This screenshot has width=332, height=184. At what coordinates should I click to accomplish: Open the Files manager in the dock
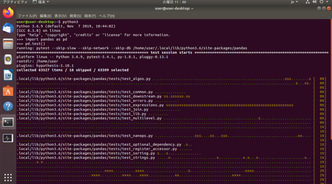coord(8,44)
